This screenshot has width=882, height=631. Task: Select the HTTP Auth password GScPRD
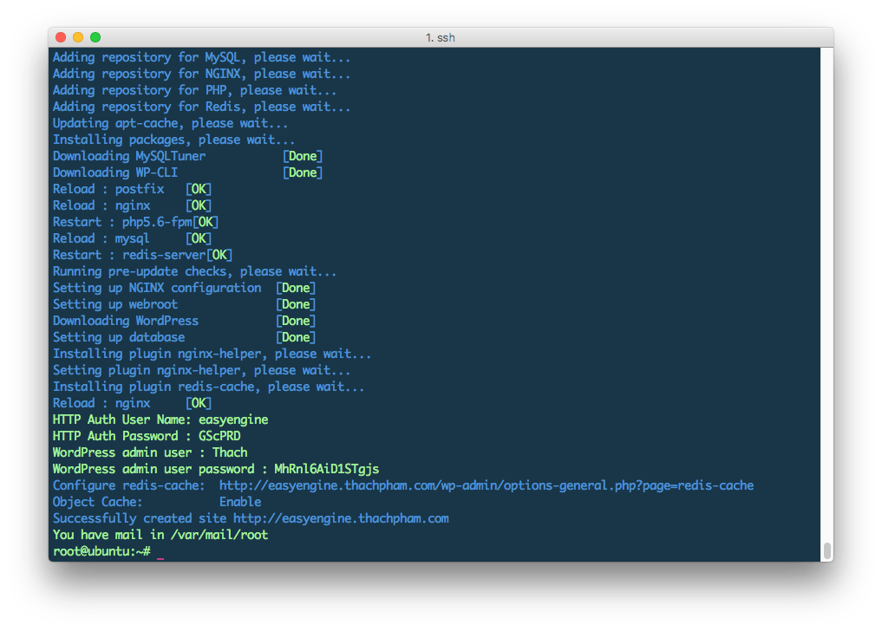pyautogui.click(x=219, y=436)
